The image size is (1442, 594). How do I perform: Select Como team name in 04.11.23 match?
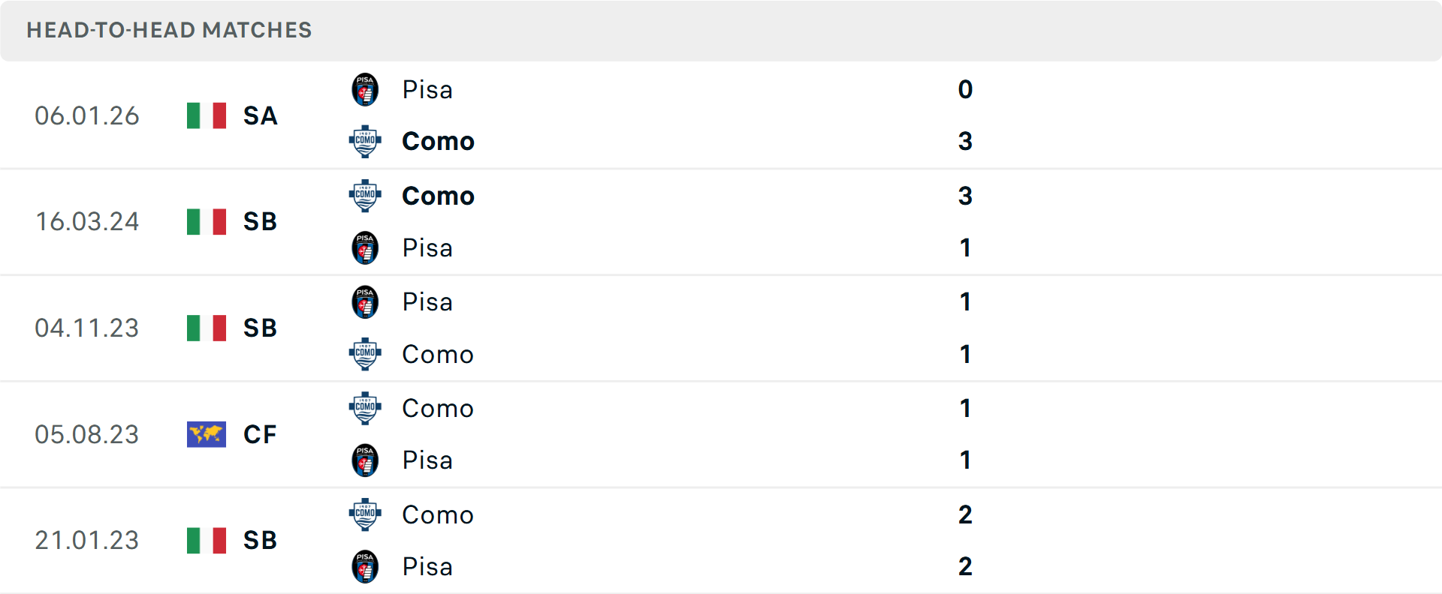pos(438,354)
